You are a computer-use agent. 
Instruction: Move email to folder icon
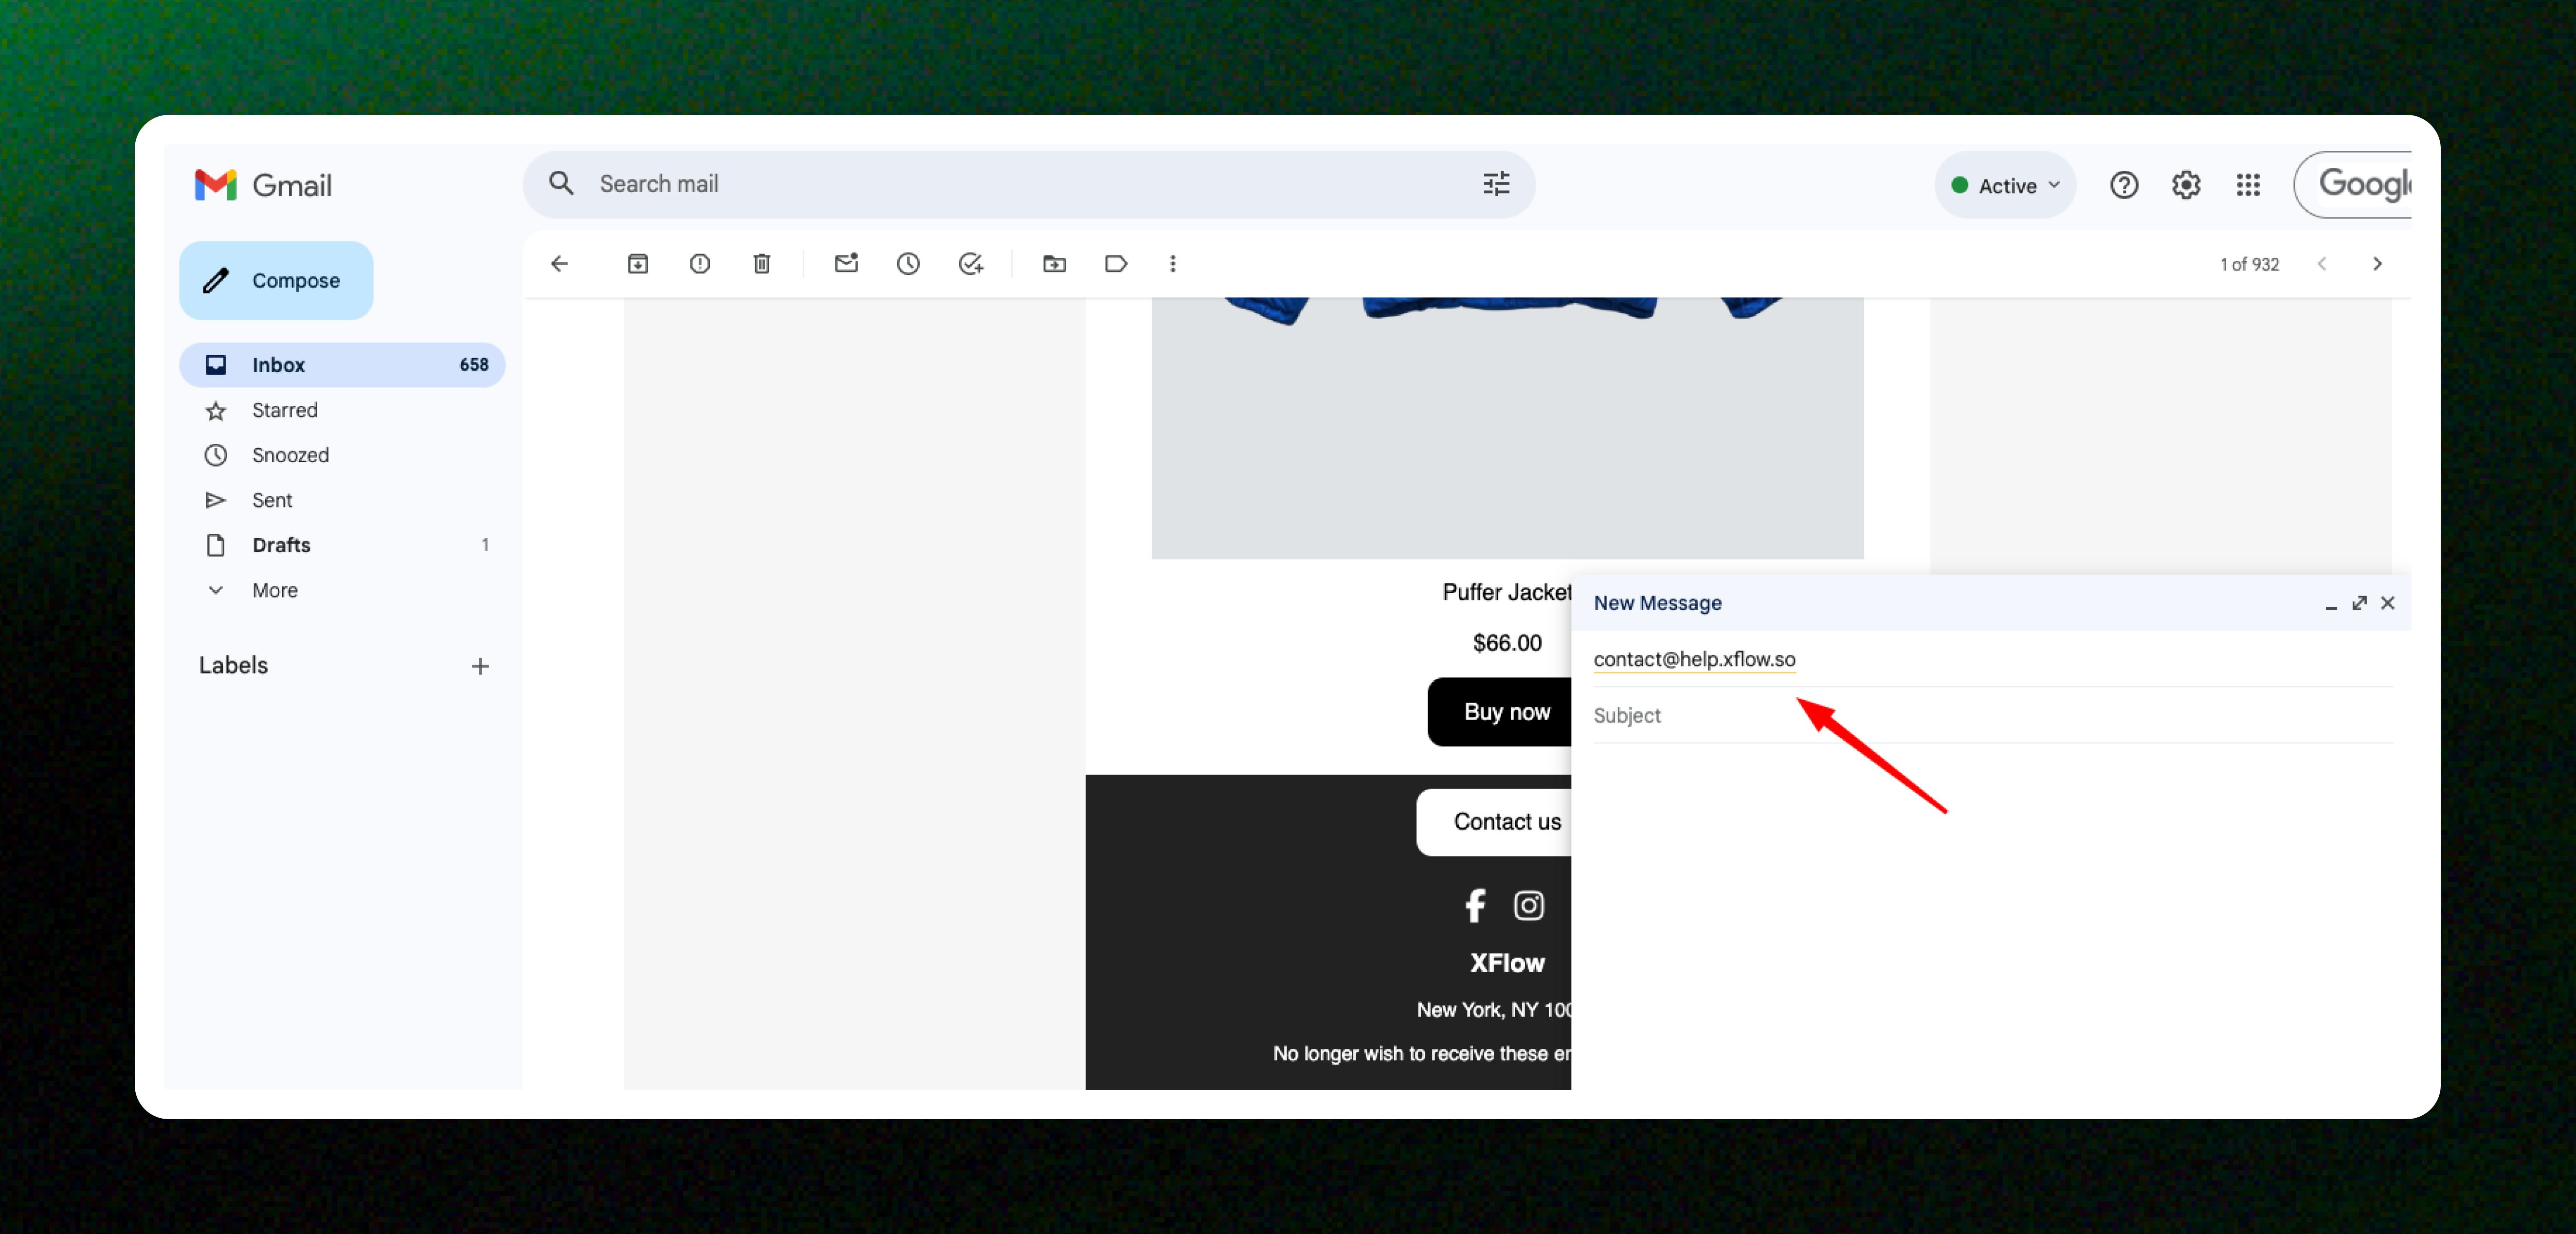[x=1054, y=264]
